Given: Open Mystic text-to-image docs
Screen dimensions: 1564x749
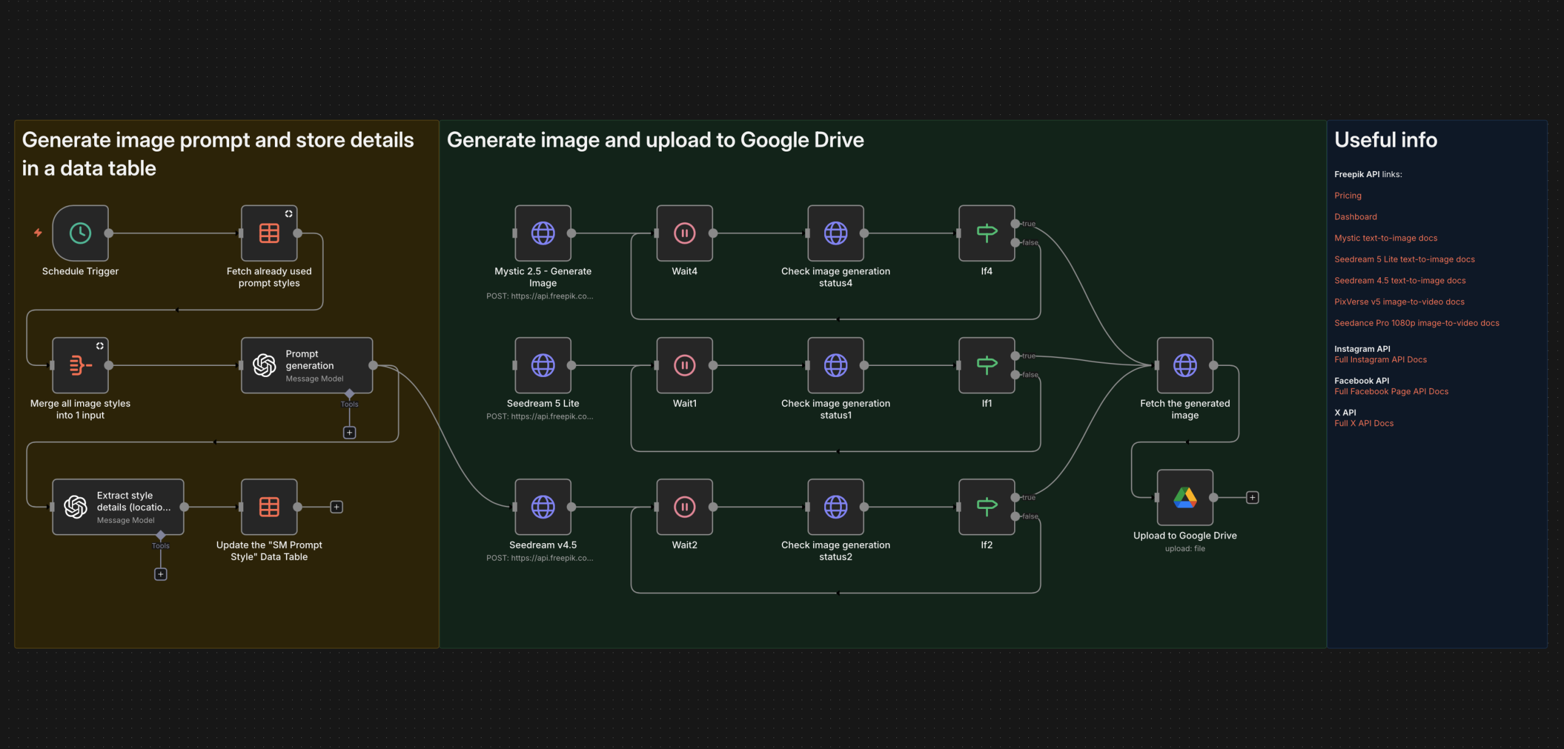Looking at the screenshot, I should click(1386, 238).
